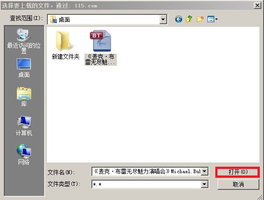
Task: Select 计算机 in the sidebar
Action: pyautogui.click(x=24, y=126)
